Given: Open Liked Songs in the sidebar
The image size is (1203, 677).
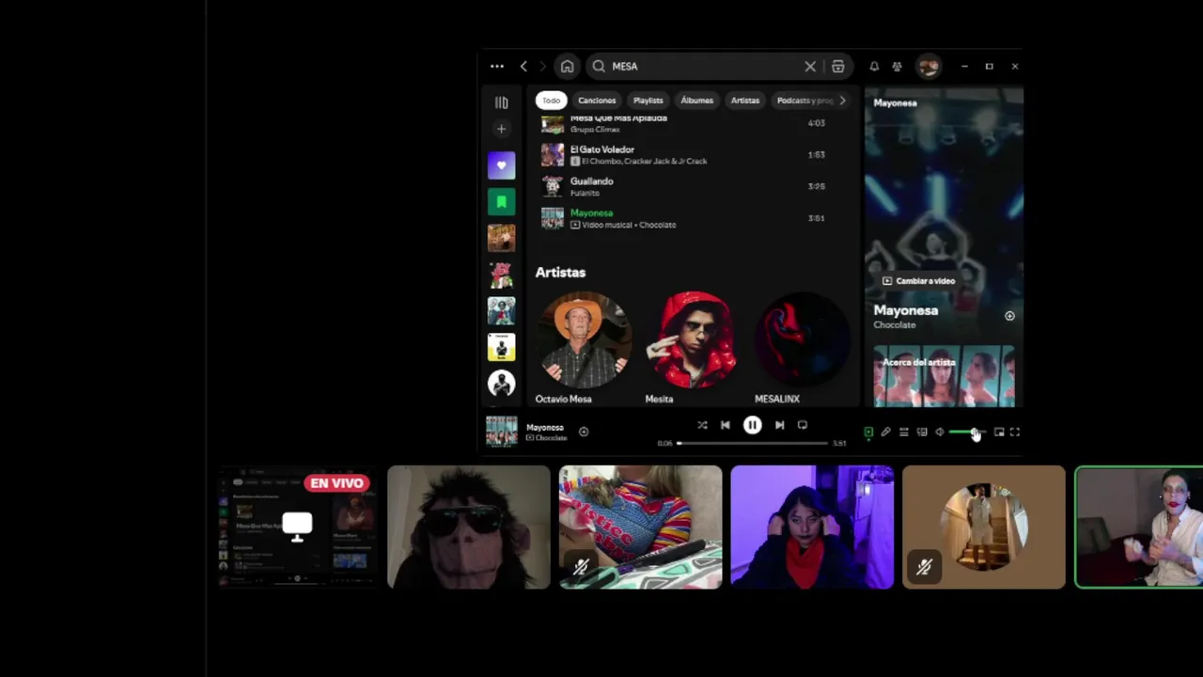Looking at the screenshot, I should 501,165.
